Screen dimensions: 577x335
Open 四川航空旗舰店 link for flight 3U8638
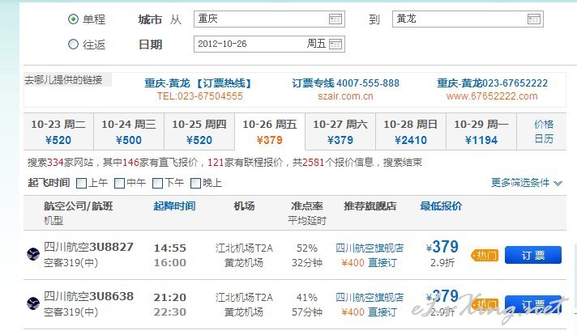point(370,297)
